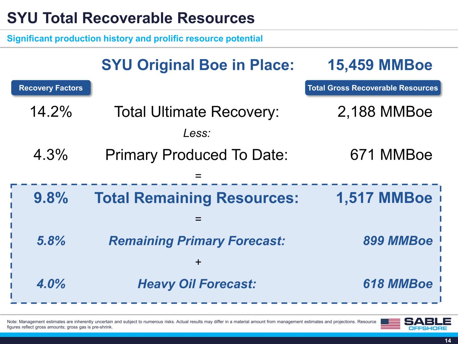
Task: Click the Remaining Primary Forecast text
Action: tap(197, 241)
